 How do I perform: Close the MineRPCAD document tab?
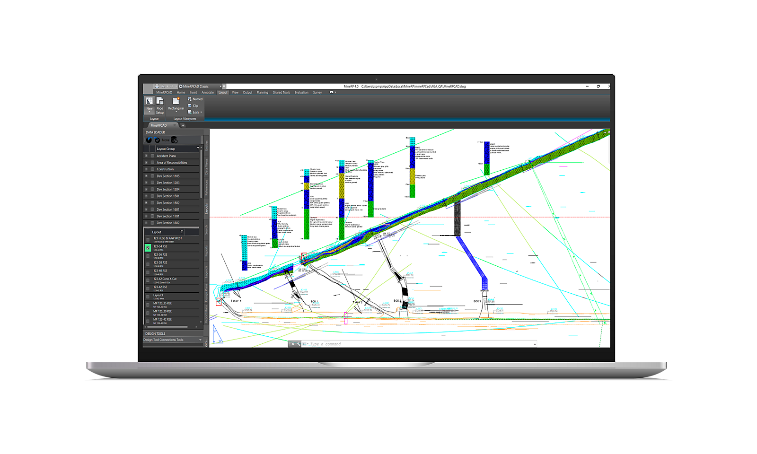tap(175, 125)
